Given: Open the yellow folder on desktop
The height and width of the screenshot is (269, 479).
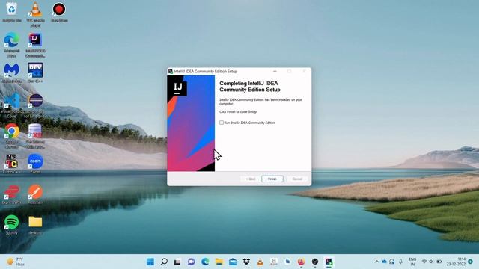Looking at the screenshot, I should (35, 225).
